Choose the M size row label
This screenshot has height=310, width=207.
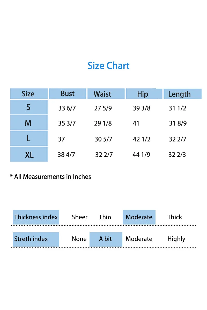pyautogui.click(x=29, y=123)
